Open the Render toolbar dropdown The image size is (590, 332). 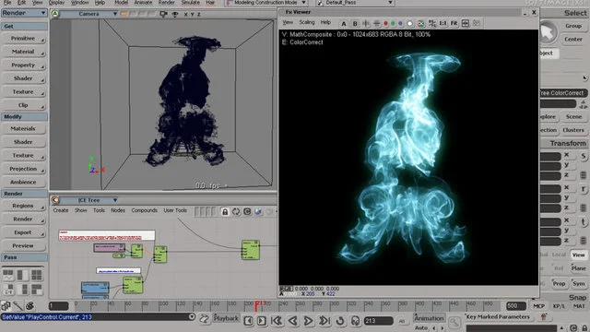click(x=24, y=13)
